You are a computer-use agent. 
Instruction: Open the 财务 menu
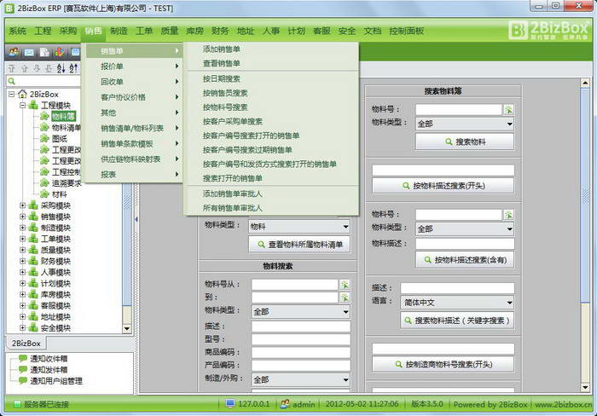click(220, 31)
